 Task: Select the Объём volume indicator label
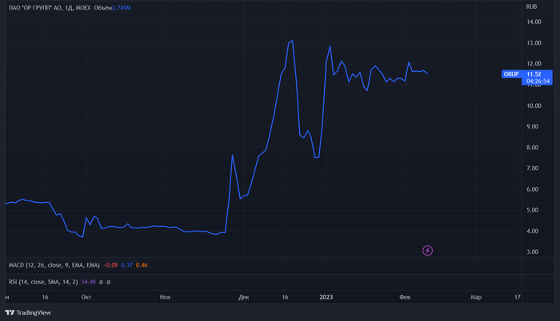coord(117,7)
